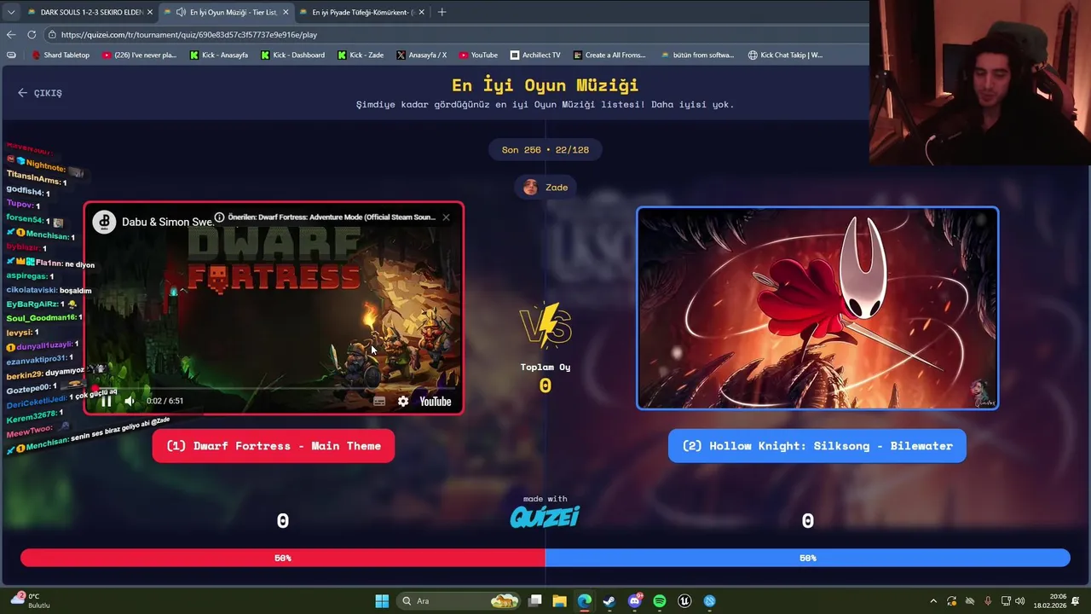Open video on YouTube via logo
This screenshot has width=1091, height=614.
436,402
